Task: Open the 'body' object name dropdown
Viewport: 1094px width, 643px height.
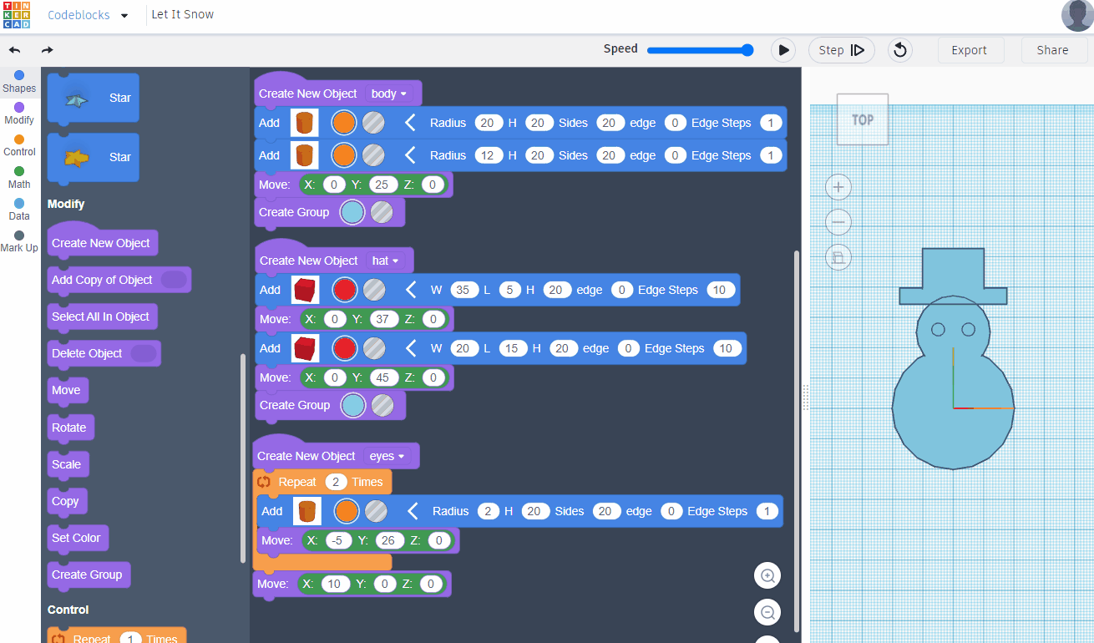Action: (x=388, y=94)
